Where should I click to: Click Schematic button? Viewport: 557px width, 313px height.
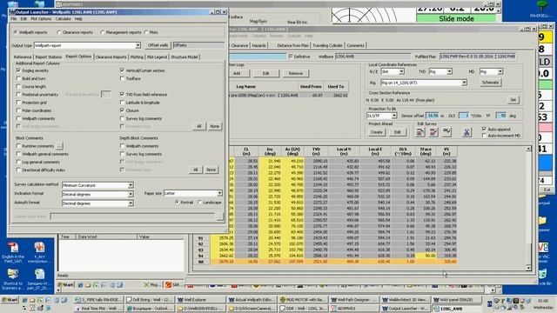pos(490,83)
